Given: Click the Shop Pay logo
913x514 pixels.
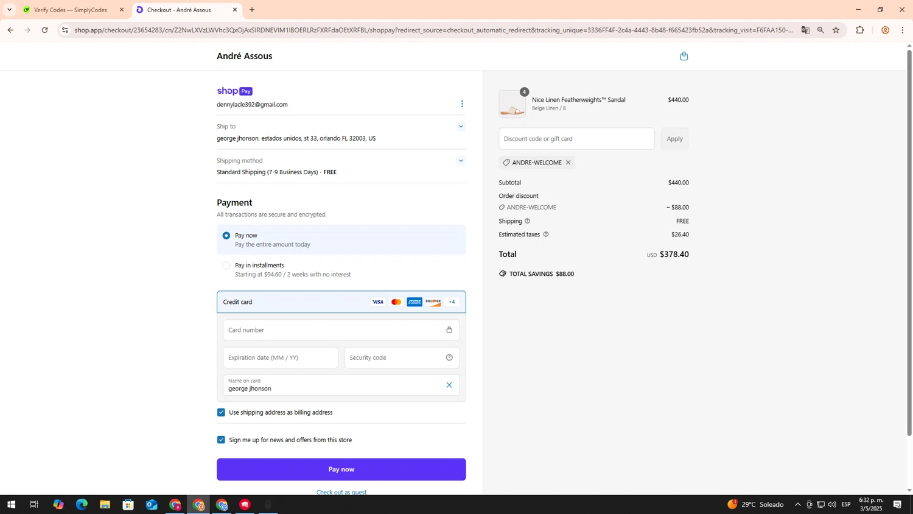Looking at the screenshot, I should point(234,91).
